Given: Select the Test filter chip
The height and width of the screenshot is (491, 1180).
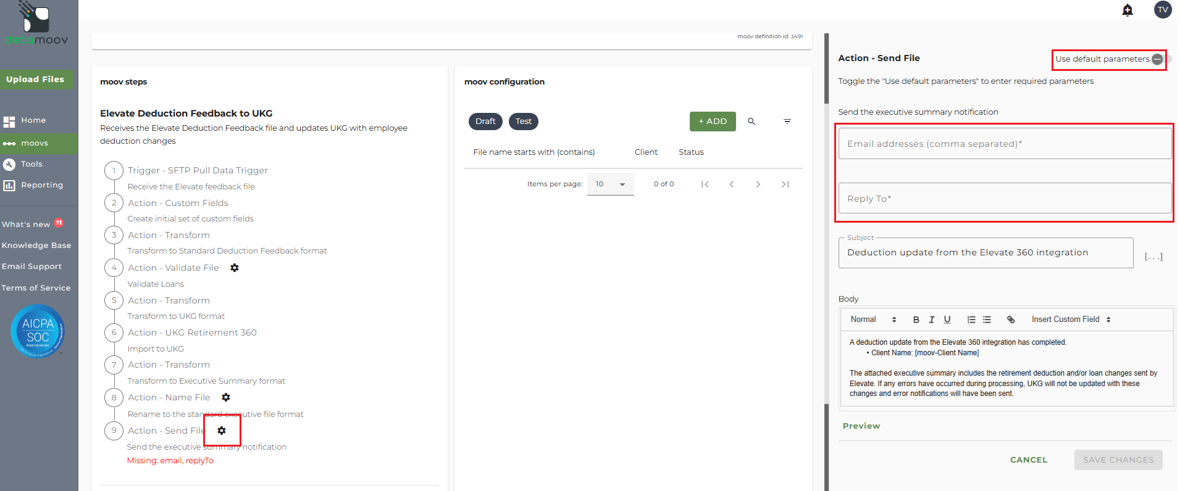Looking at the screenshot, I should click(524, 122).
